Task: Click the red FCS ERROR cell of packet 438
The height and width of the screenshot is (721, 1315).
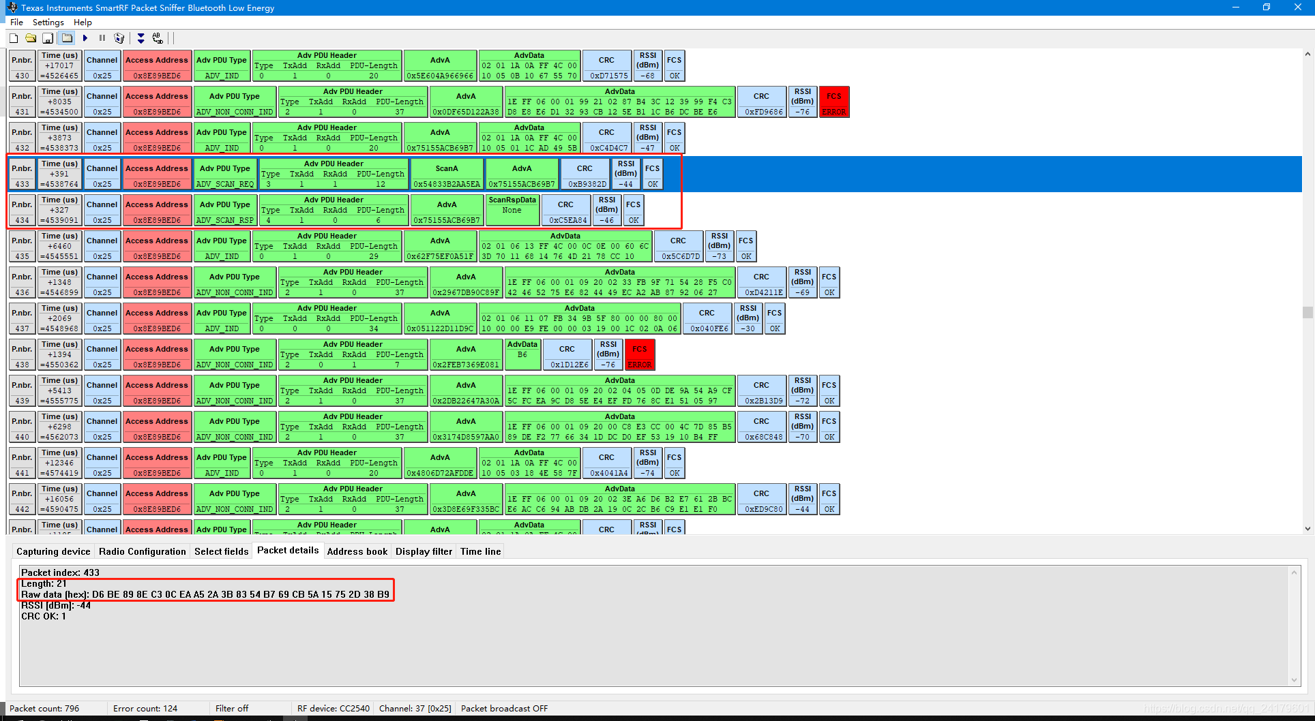Action: [640, 355]
